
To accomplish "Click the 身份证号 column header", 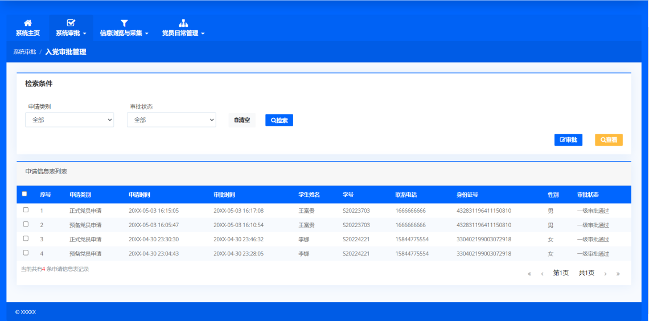I will [467, 195].
